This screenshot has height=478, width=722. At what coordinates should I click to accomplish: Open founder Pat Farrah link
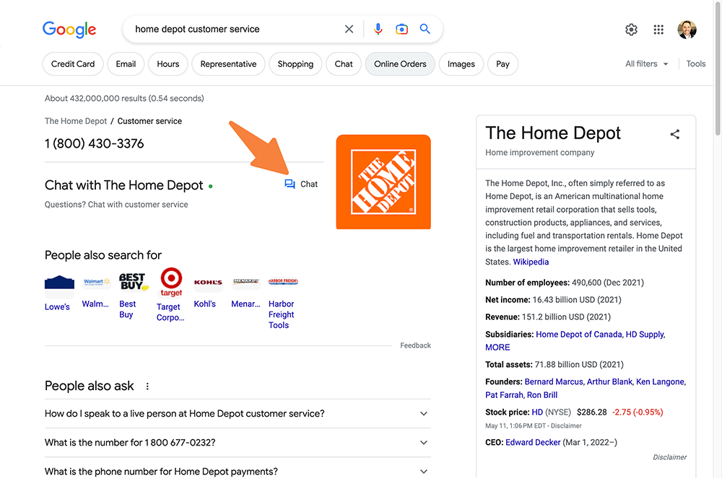(x=504, y=395)
